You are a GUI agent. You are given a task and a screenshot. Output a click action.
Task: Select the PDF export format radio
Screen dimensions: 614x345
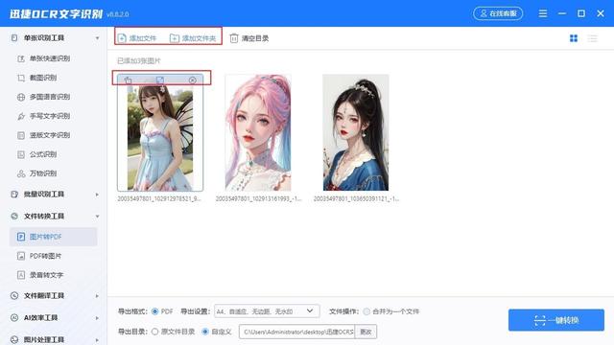pyautogui.click(x=155, y=311)
